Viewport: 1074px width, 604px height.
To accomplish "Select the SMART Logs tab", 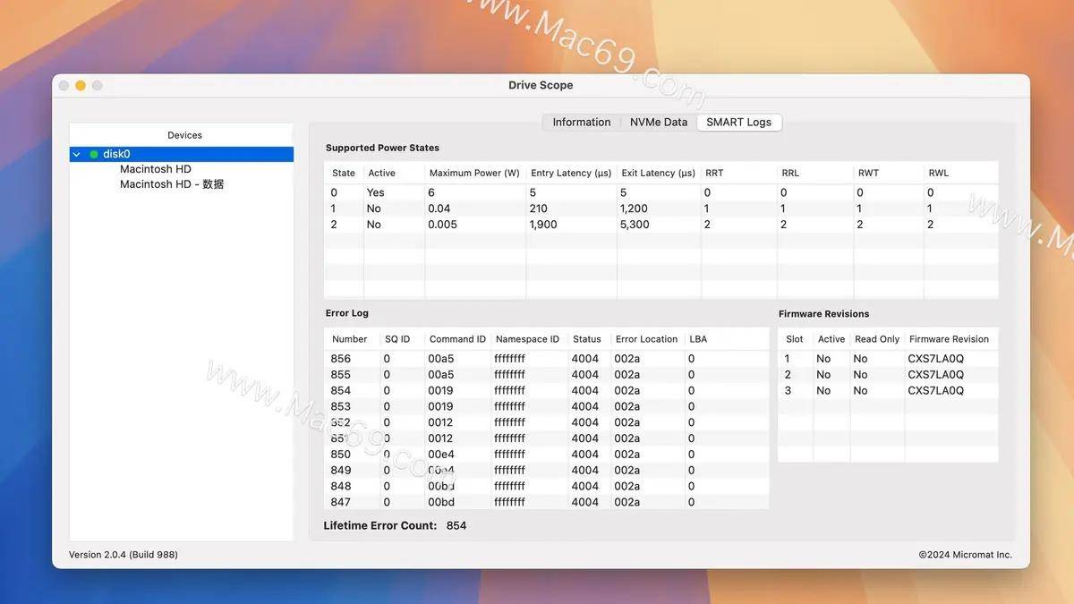I will coord(738,123).
